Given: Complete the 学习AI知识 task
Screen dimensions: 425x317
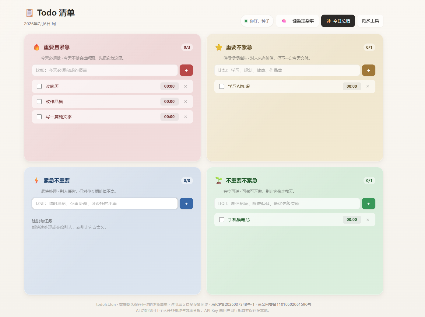Looking at the screenshot, I should click(x=222, y=86).
